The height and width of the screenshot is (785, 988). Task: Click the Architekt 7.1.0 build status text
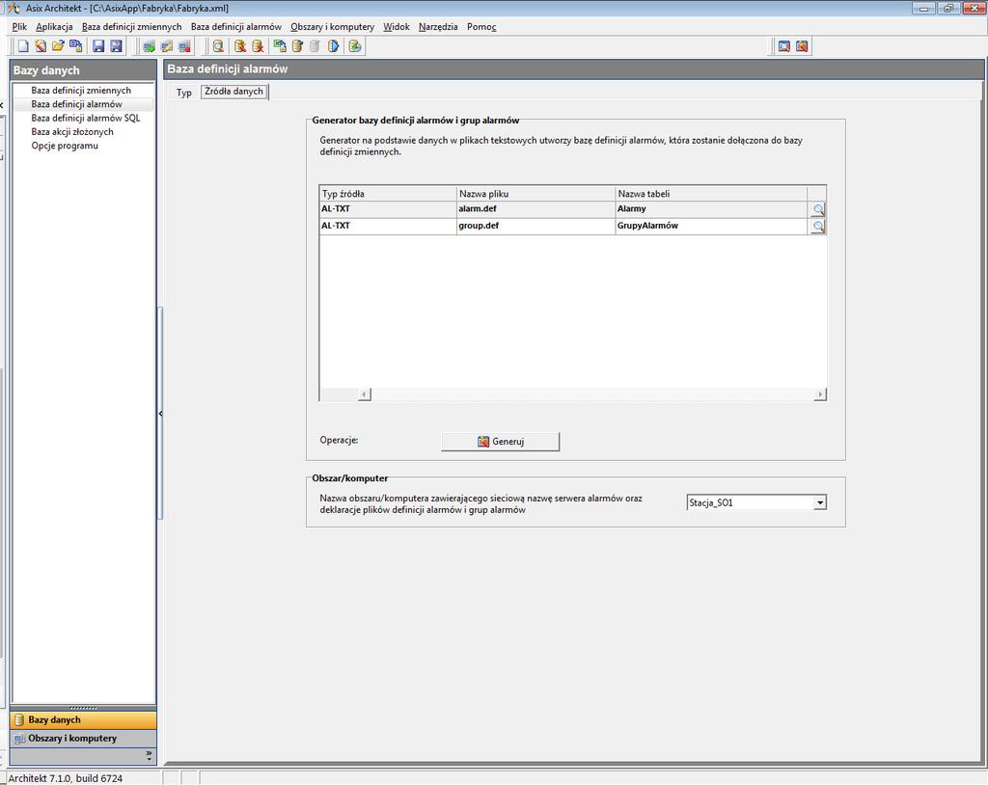tap(66, 778)
